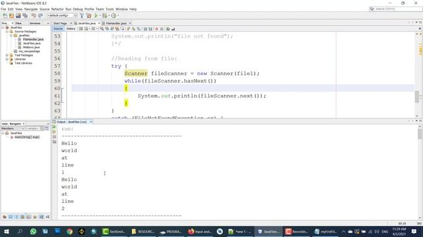Click the Build Project hammer icon
This screenshot has height=237, width=423.
(82, 16)
